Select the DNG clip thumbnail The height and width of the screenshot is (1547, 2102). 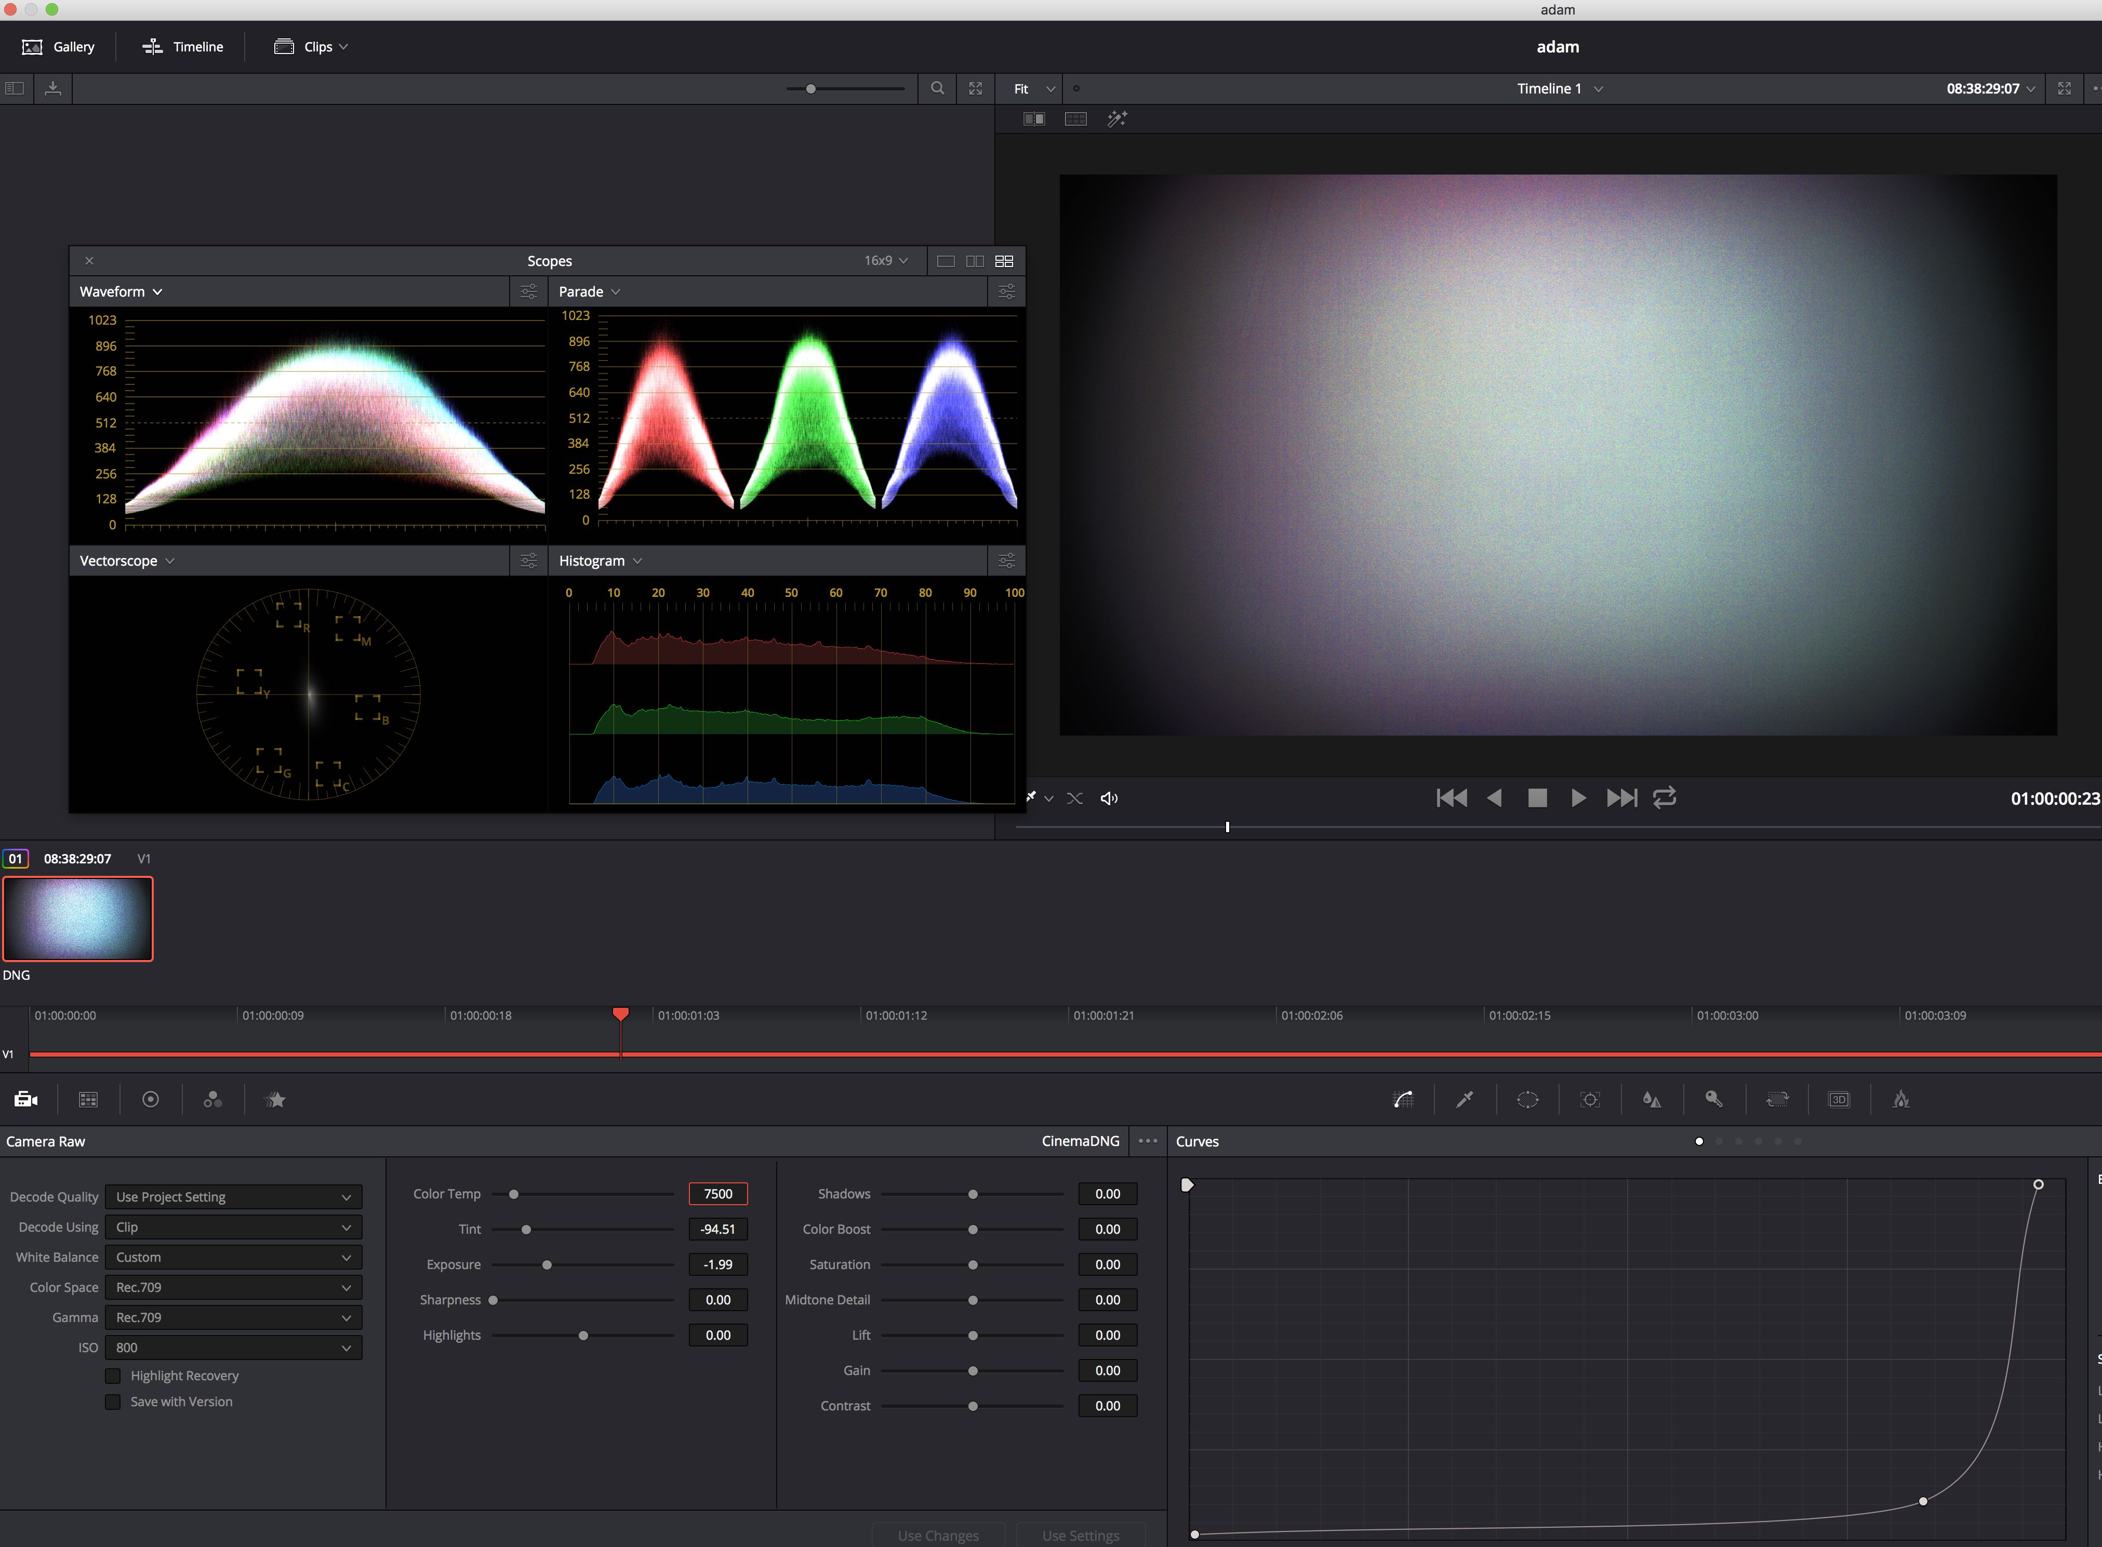(x=78, y=918)
